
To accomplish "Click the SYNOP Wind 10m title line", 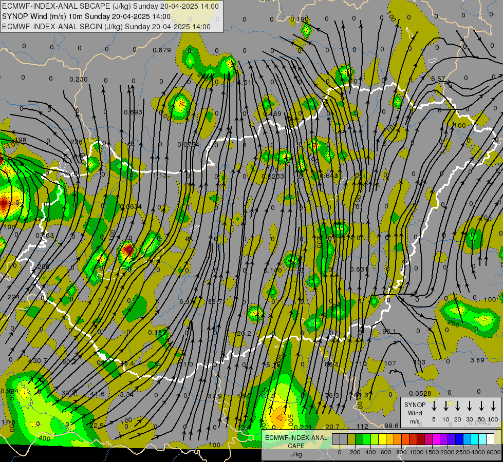I will 86,16.
